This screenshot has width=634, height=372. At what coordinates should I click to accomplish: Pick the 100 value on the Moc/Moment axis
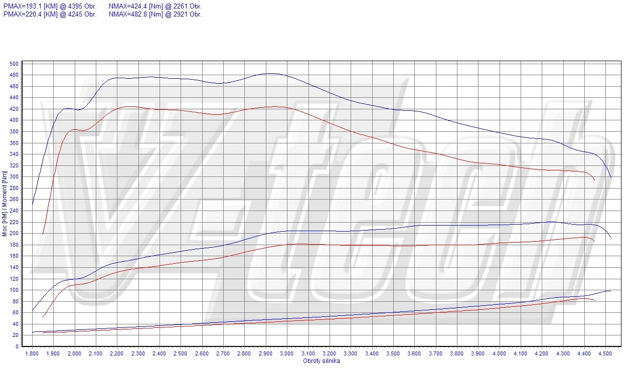tap(14, 290)
